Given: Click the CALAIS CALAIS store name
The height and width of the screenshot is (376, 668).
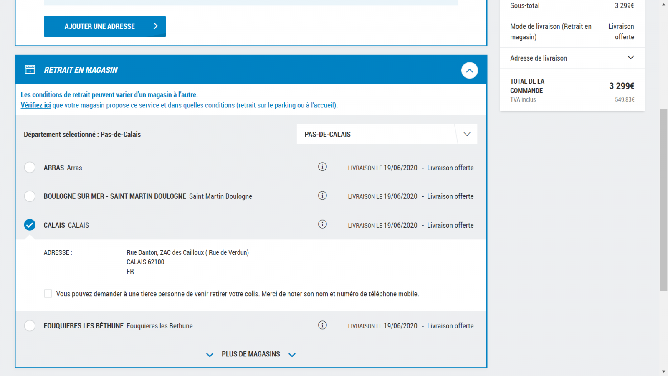Looking at the screenshot, I should [x=66, y=225].
